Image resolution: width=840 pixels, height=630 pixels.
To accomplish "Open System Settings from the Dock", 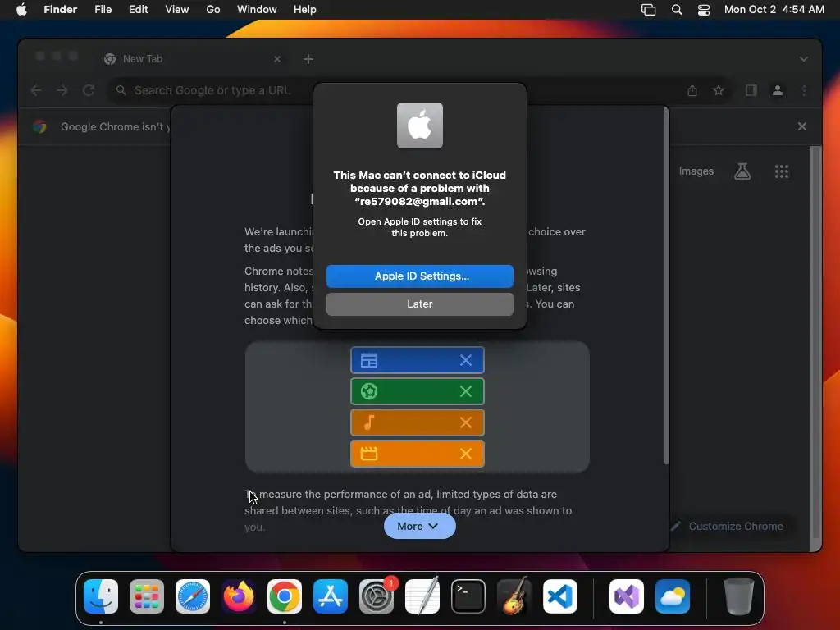I will coord(376,596).
